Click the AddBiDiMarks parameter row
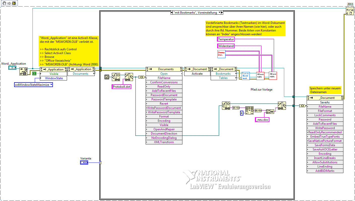This screenshot has height=201, width=355. pos(325,171)
